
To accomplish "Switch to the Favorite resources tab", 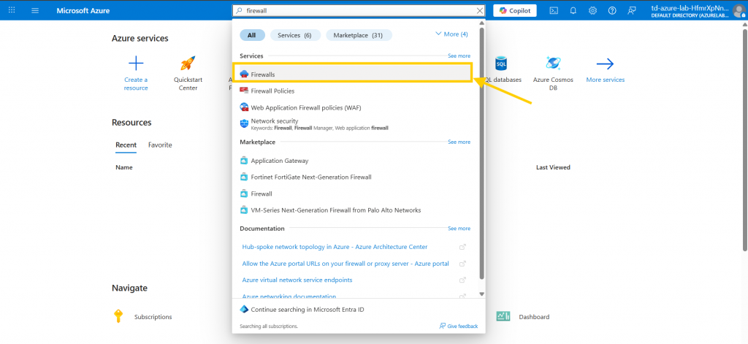I will point(160,145).
